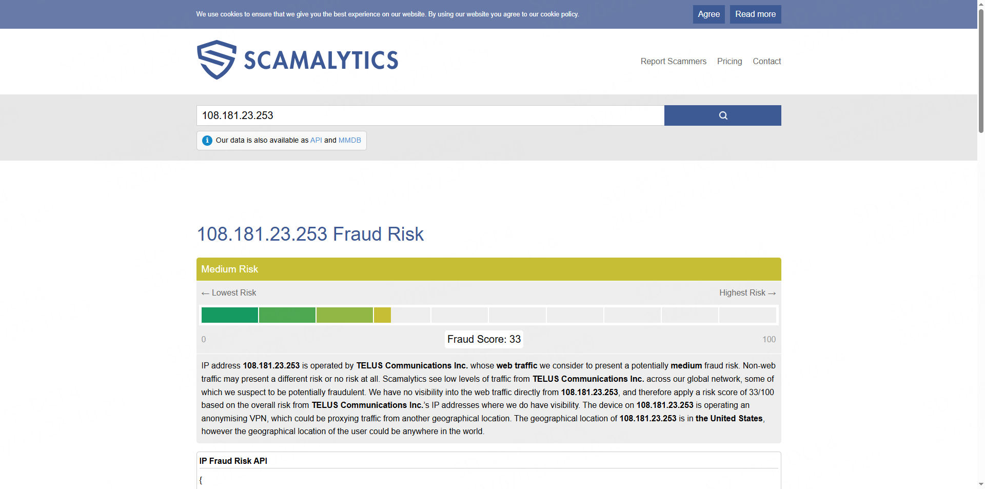This screenshot has width=985, height=489.
Task: Follow the MMDB link
Action: 349,141
